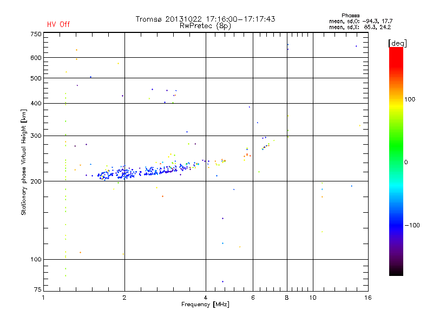The width and height of the screenshot is (433, 324).
Task: Click the x-axis tick label "10"
Action: [313, 298]
